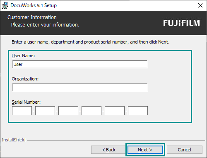The height and width of the screenshot is (158, 207).
Task: Select the third Serial Number box
Action: click(68, 111)
